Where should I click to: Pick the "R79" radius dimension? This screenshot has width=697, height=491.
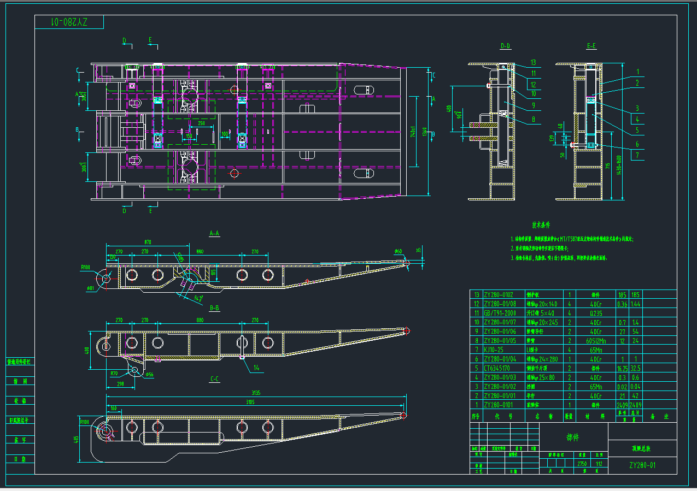[114, 374]
